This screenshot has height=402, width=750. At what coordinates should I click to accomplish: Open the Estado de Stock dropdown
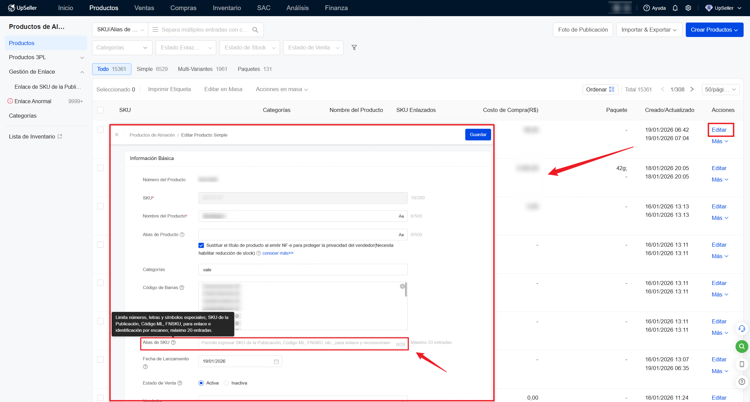[249, 47]
